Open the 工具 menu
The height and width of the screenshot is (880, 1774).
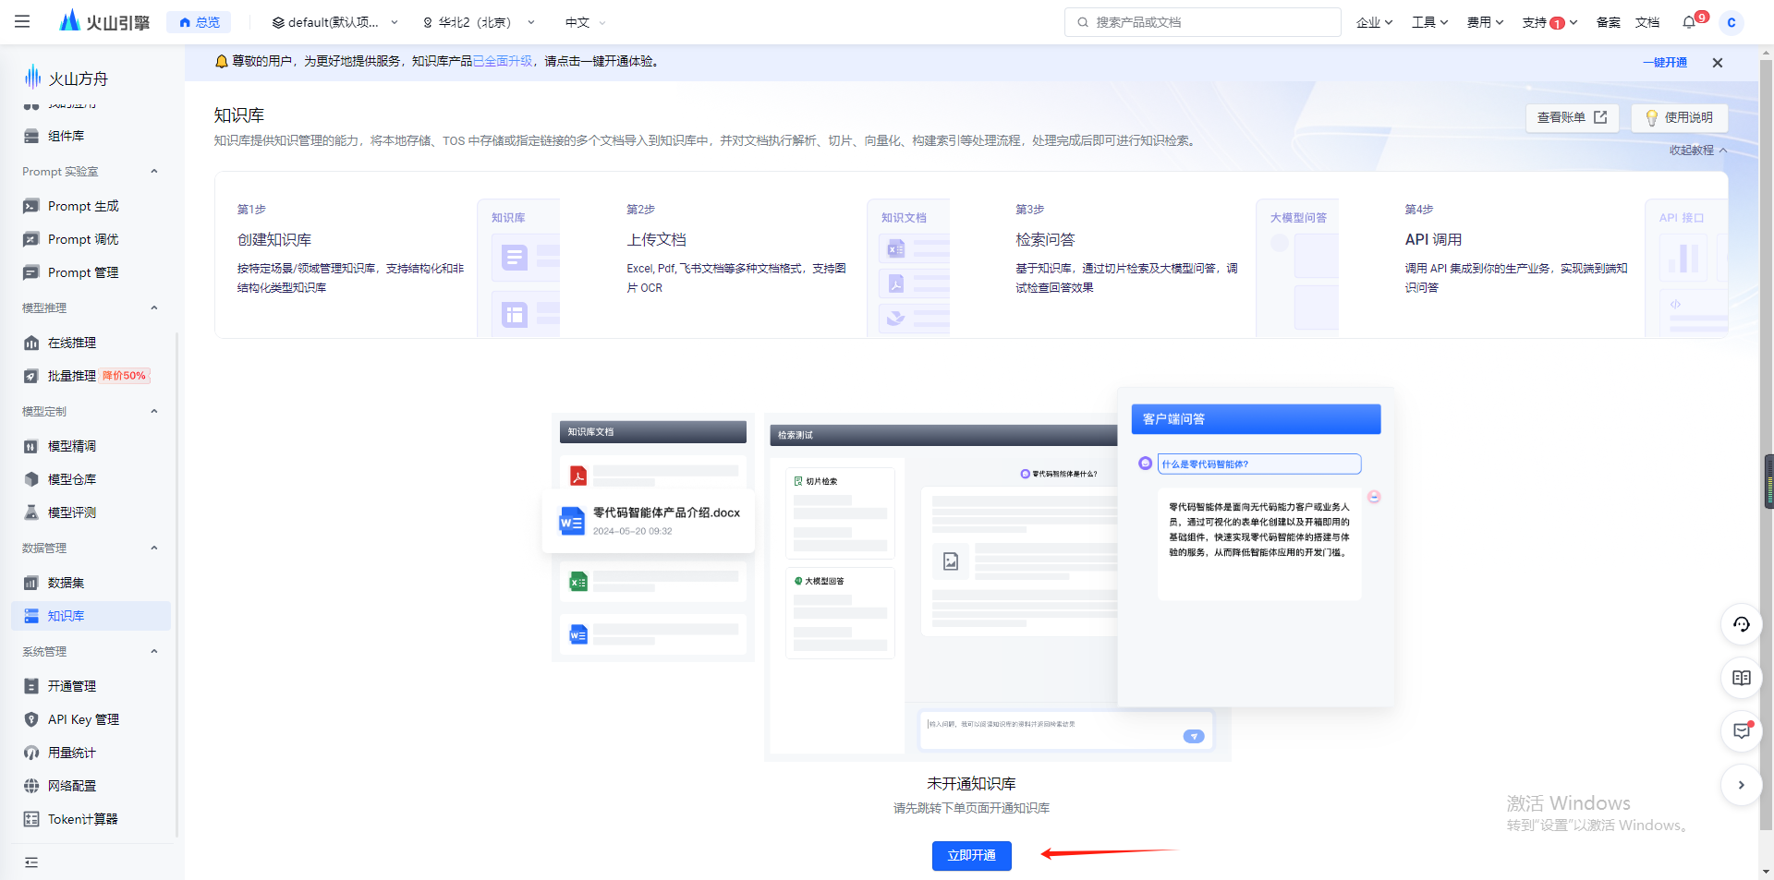1429,22
